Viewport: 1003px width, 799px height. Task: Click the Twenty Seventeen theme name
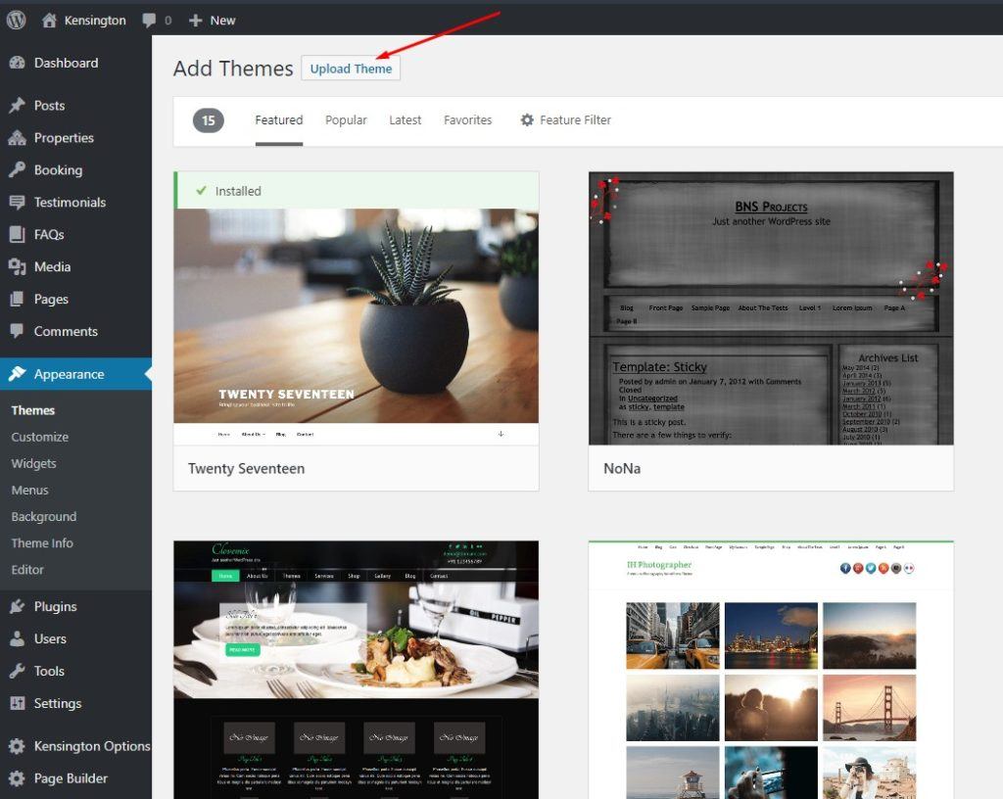tap(246, 469)
